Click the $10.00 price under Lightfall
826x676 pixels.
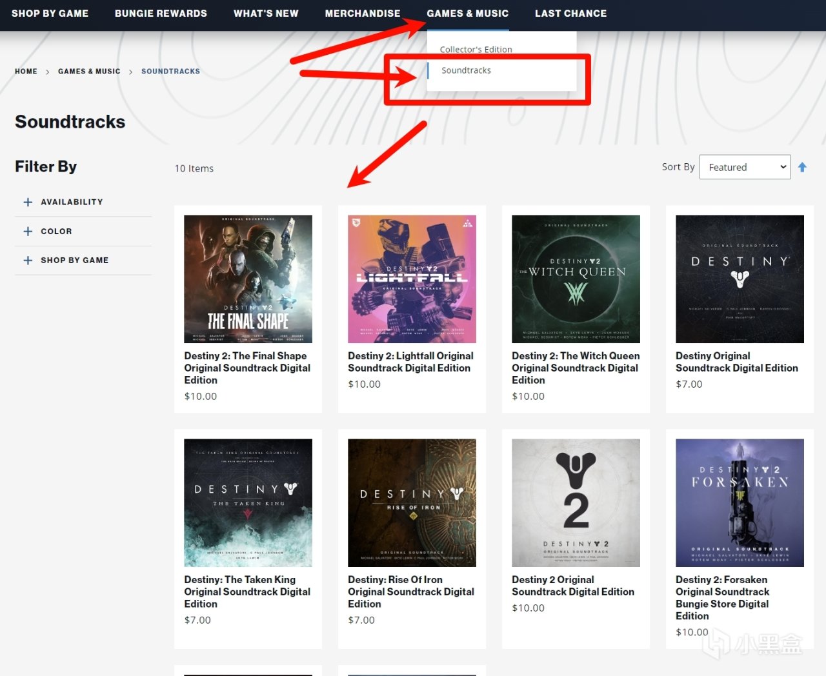point(365,384)
